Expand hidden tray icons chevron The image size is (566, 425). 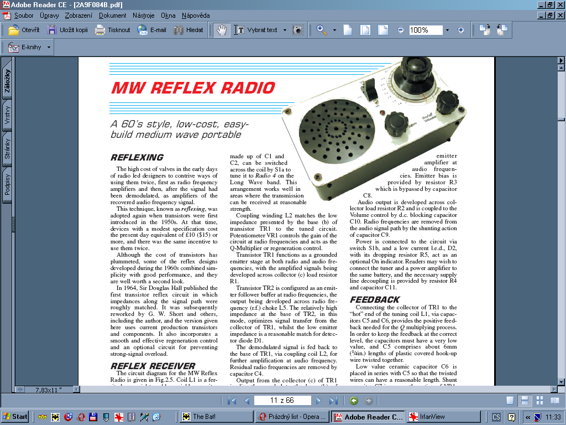coord(528,417)
